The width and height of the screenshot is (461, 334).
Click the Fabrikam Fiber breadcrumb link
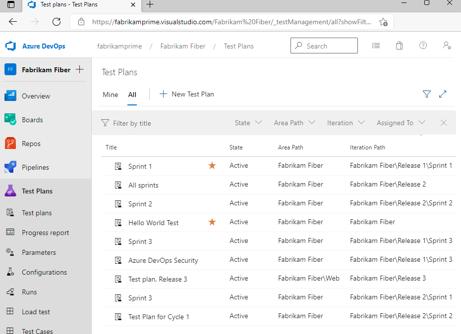183,46
